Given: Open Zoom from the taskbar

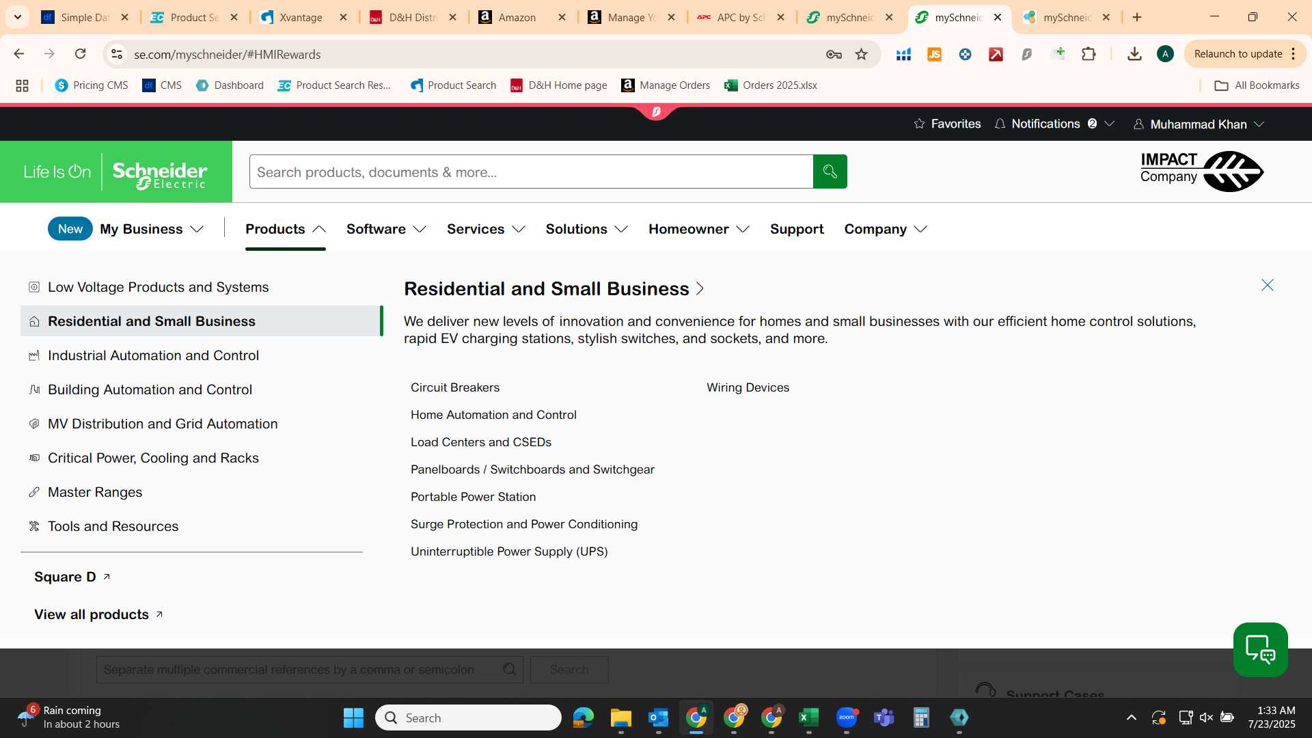Looking at the screenshot, I should 846,717.
